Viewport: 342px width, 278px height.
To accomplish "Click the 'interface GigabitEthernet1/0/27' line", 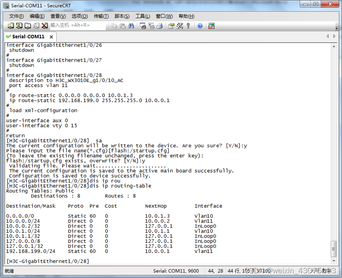I will click(x=54, y=60).
